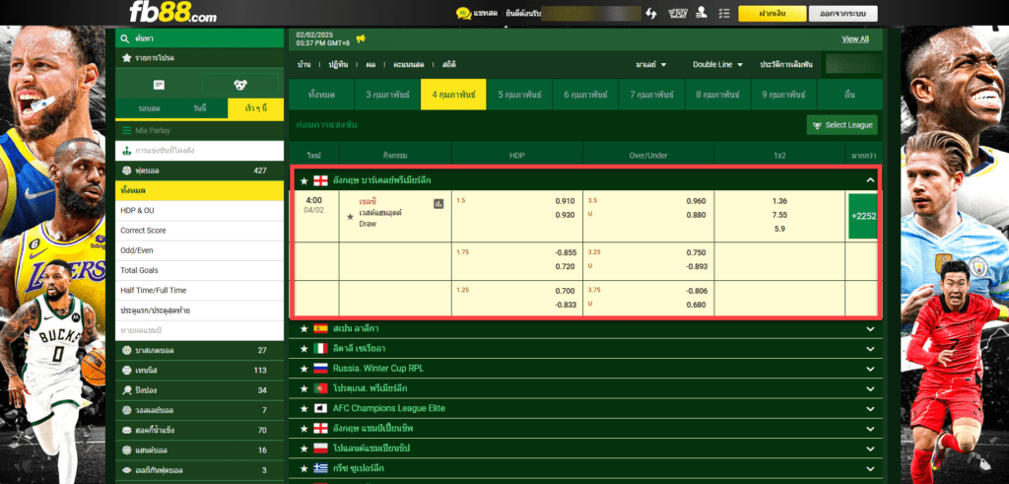This screenshot has height=484, width=1009.
Task: Open the Double Line dropdown
Action: (x=717, y=65)
